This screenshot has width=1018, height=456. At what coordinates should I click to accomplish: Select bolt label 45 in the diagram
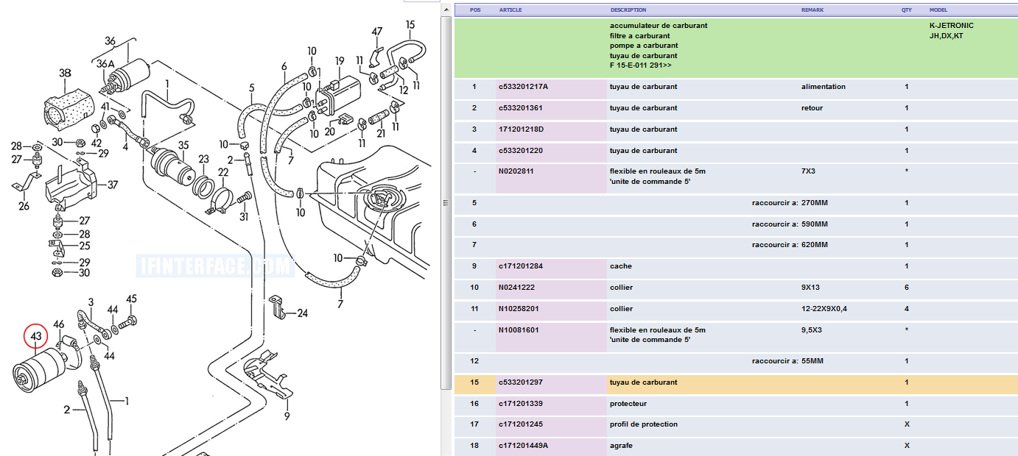click(132, 299)
